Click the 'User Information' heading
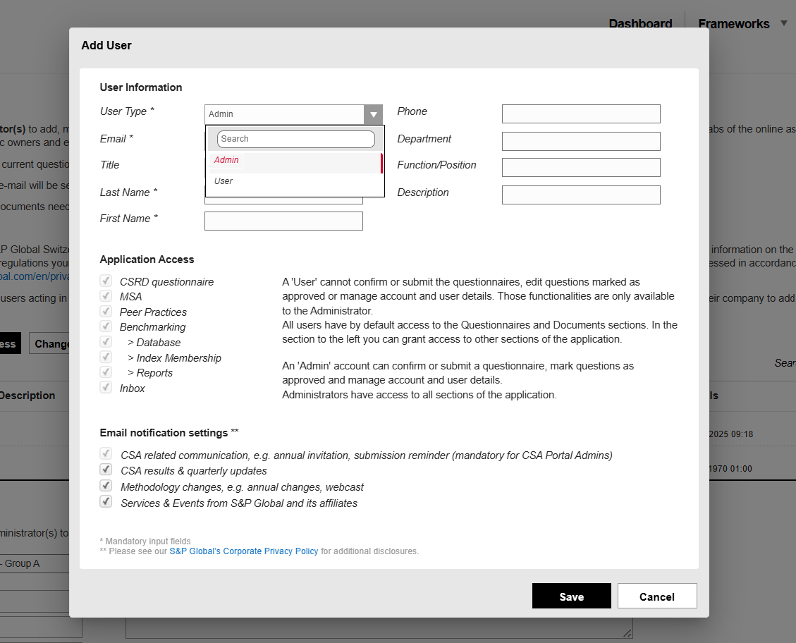The image size is (796, 643). coord(140,87)
